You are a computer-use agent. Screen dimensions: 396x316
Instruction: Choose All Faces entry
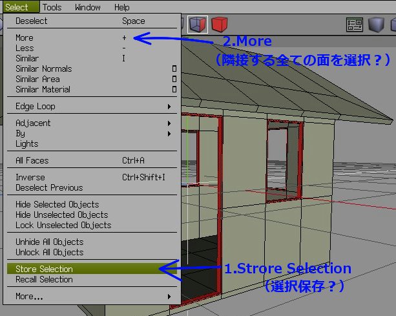tap(92, 161)
